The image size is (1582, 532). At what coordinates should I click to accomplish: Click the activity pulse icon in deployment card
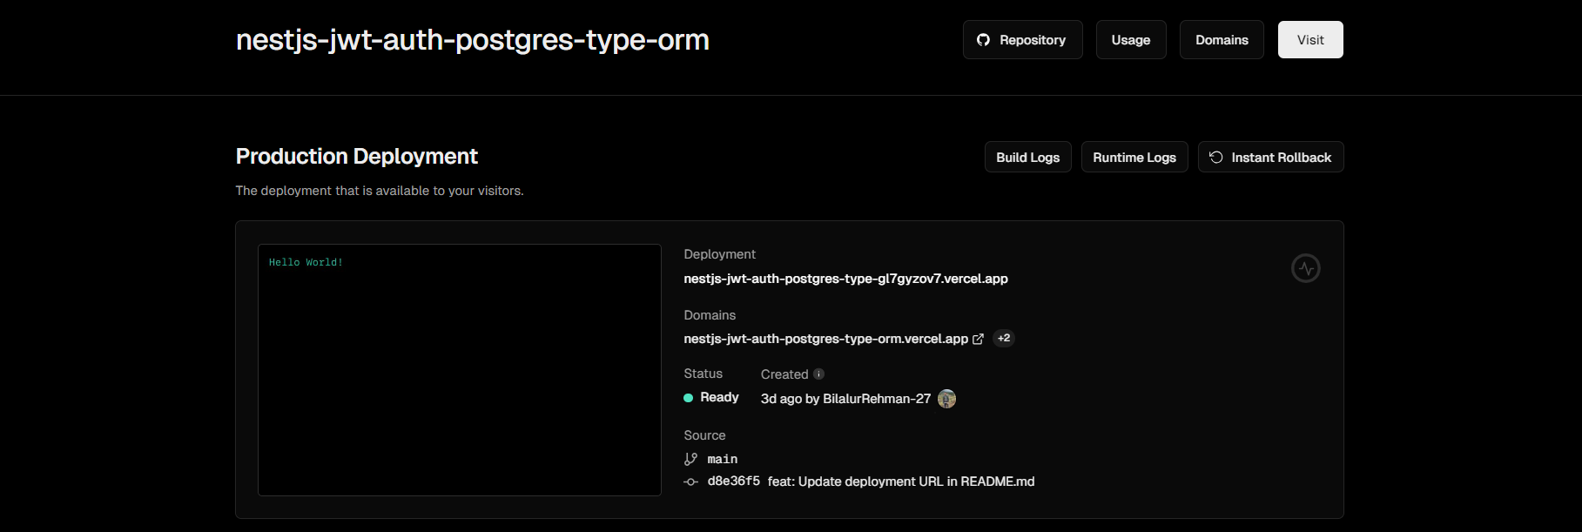(x=1305, y=268)
